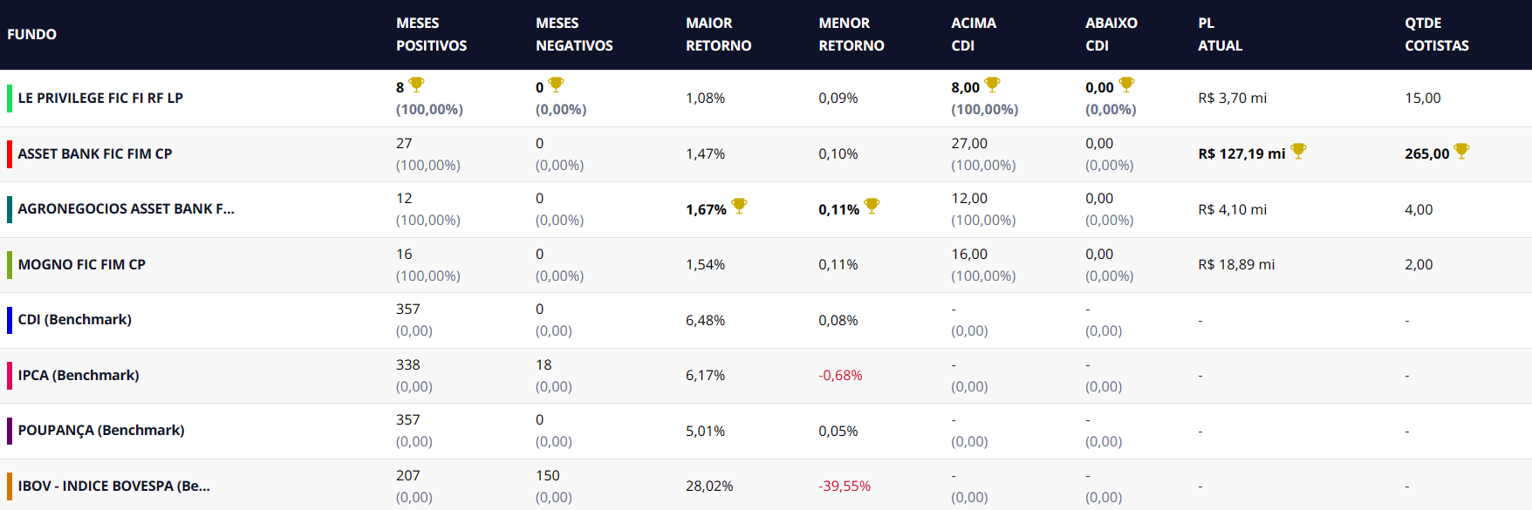Viewport: 1532px width, 510px height.
Task: Click the Fundo column header
Action: click(x=32, y=34)
